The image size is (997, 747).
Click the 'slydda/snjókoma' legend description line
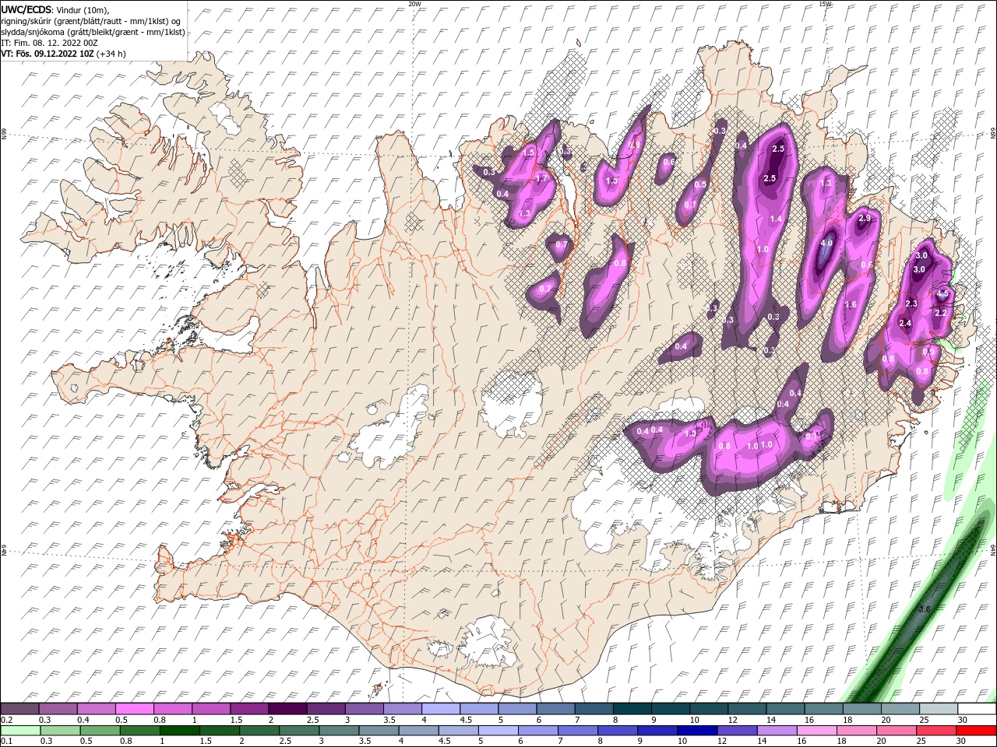93,32
